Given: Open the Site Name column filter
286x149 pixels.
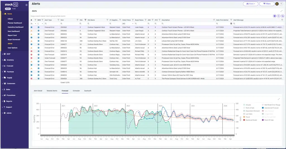Looking at the screenshot, I should [x=107, y=20].
